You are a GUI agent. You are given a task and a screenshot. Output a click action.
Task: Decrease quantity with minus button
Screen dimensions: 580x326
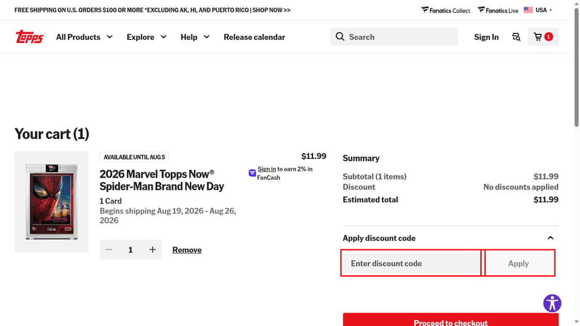click(x=108, y=249)
